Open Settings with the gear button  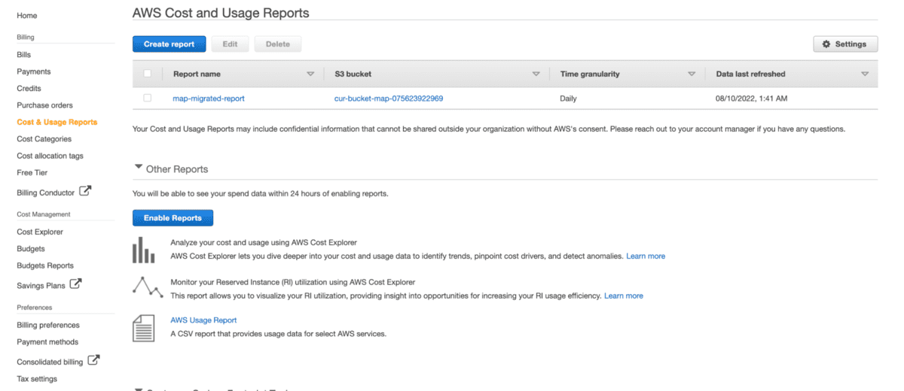[844, 44]
